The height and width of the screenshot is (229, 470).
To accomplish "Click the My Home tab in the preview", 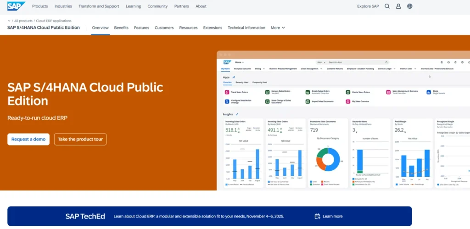I will coord(225,69).
